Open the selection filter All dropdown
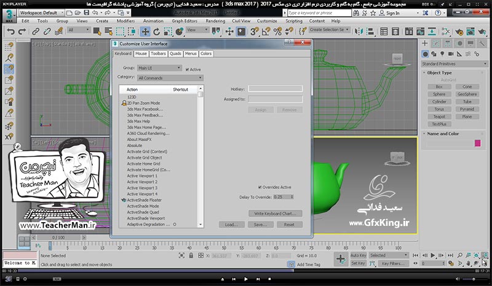The image size is (492, 286). pos(79,30)
